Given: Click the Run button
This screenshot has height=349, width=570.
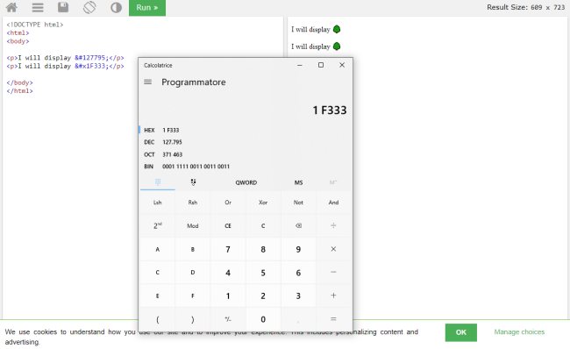Looking at the screenshot, I should (x=147, y=8).
